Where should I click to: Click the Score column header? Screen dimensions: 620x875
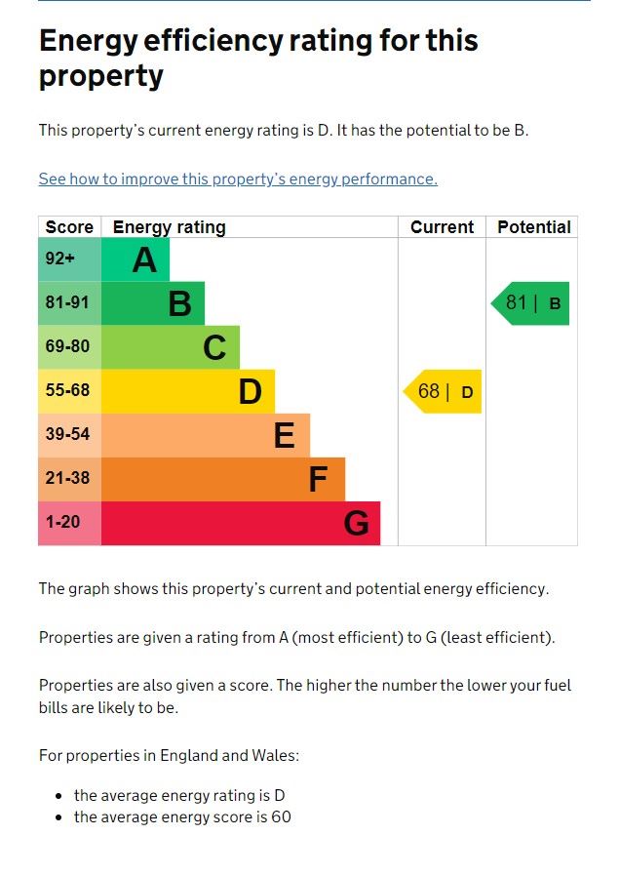[x=69, y=227]
